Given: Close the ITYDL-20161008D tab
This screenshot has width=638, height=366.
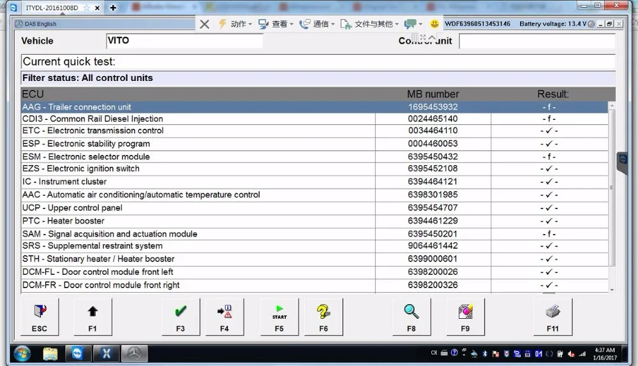Looking at the screenshot, I should pyautogui.click(x=97, y=8).
